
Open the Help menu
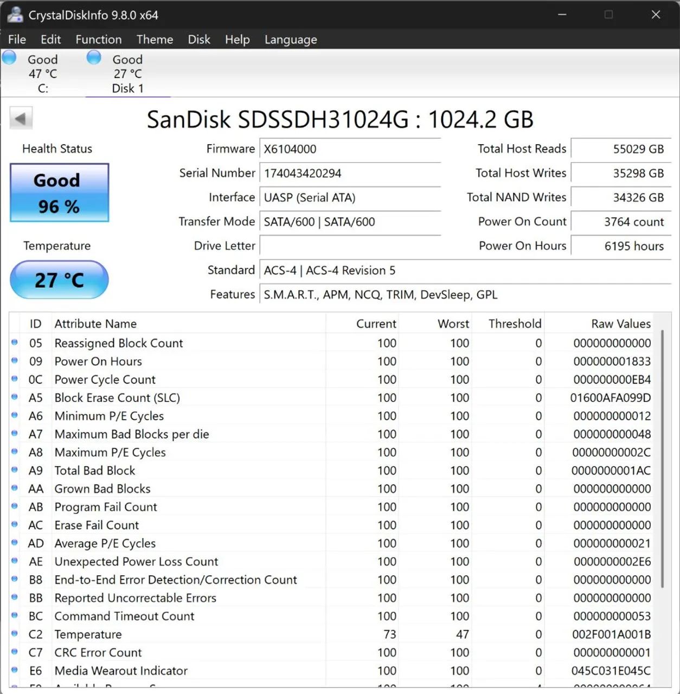(x=237, y=40)
